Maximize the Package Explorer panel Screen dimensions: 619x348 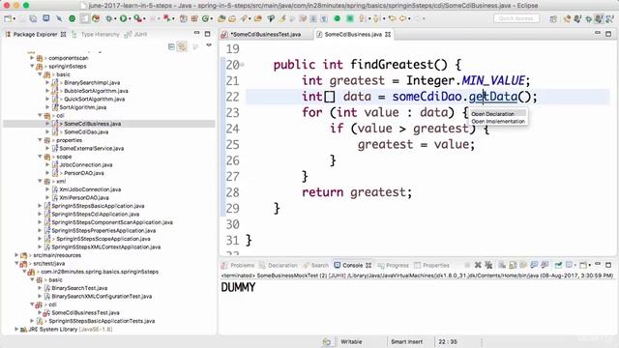[x=207, y=34]
